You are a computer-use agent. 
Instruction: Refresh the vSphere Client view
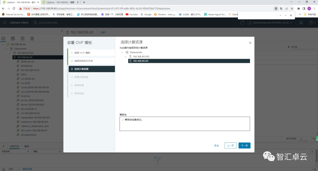(x=242, y=23)
